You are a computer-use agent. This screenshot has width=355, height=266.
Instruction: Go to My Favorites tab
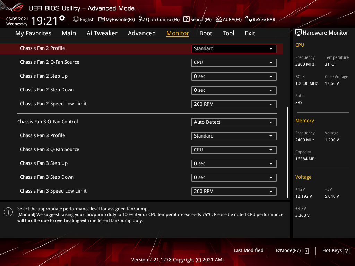click(x=33, y=33)
